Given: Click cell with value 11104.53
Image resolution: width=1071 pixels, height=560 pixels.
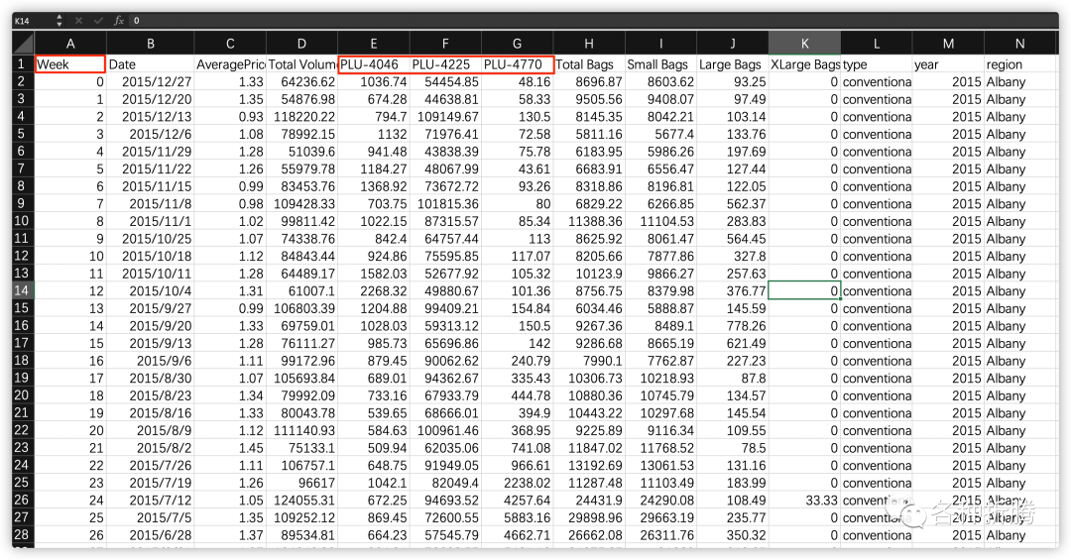Looking at the screenshot, I should [x=660, y=221].
